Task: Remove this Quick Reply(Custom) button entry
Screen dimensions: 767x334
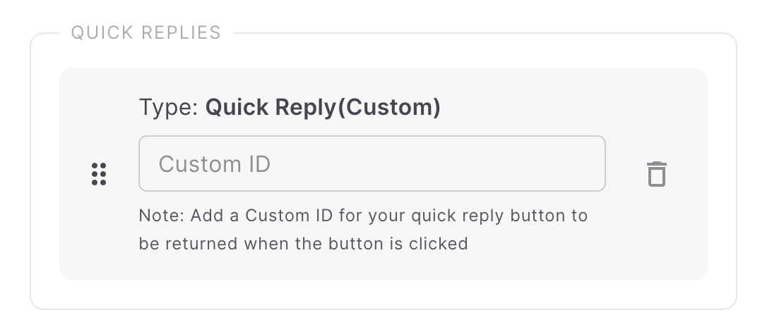Action: point(657,173)
